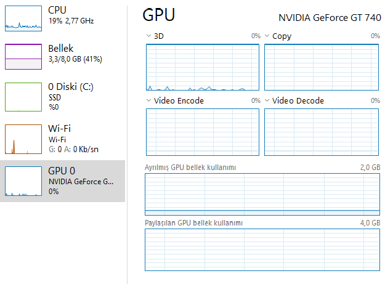Viewport: 385px width, 284px height.
Task: Select the 0 Diski (C:) graph thumbnail
Action: pyautogui.click(x=23, y=97)
